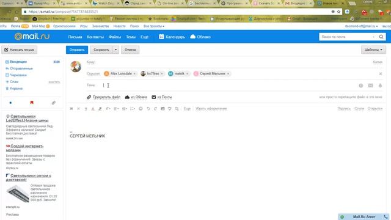Click the card icon after redo
391x220 pixels.
(163, 109)
